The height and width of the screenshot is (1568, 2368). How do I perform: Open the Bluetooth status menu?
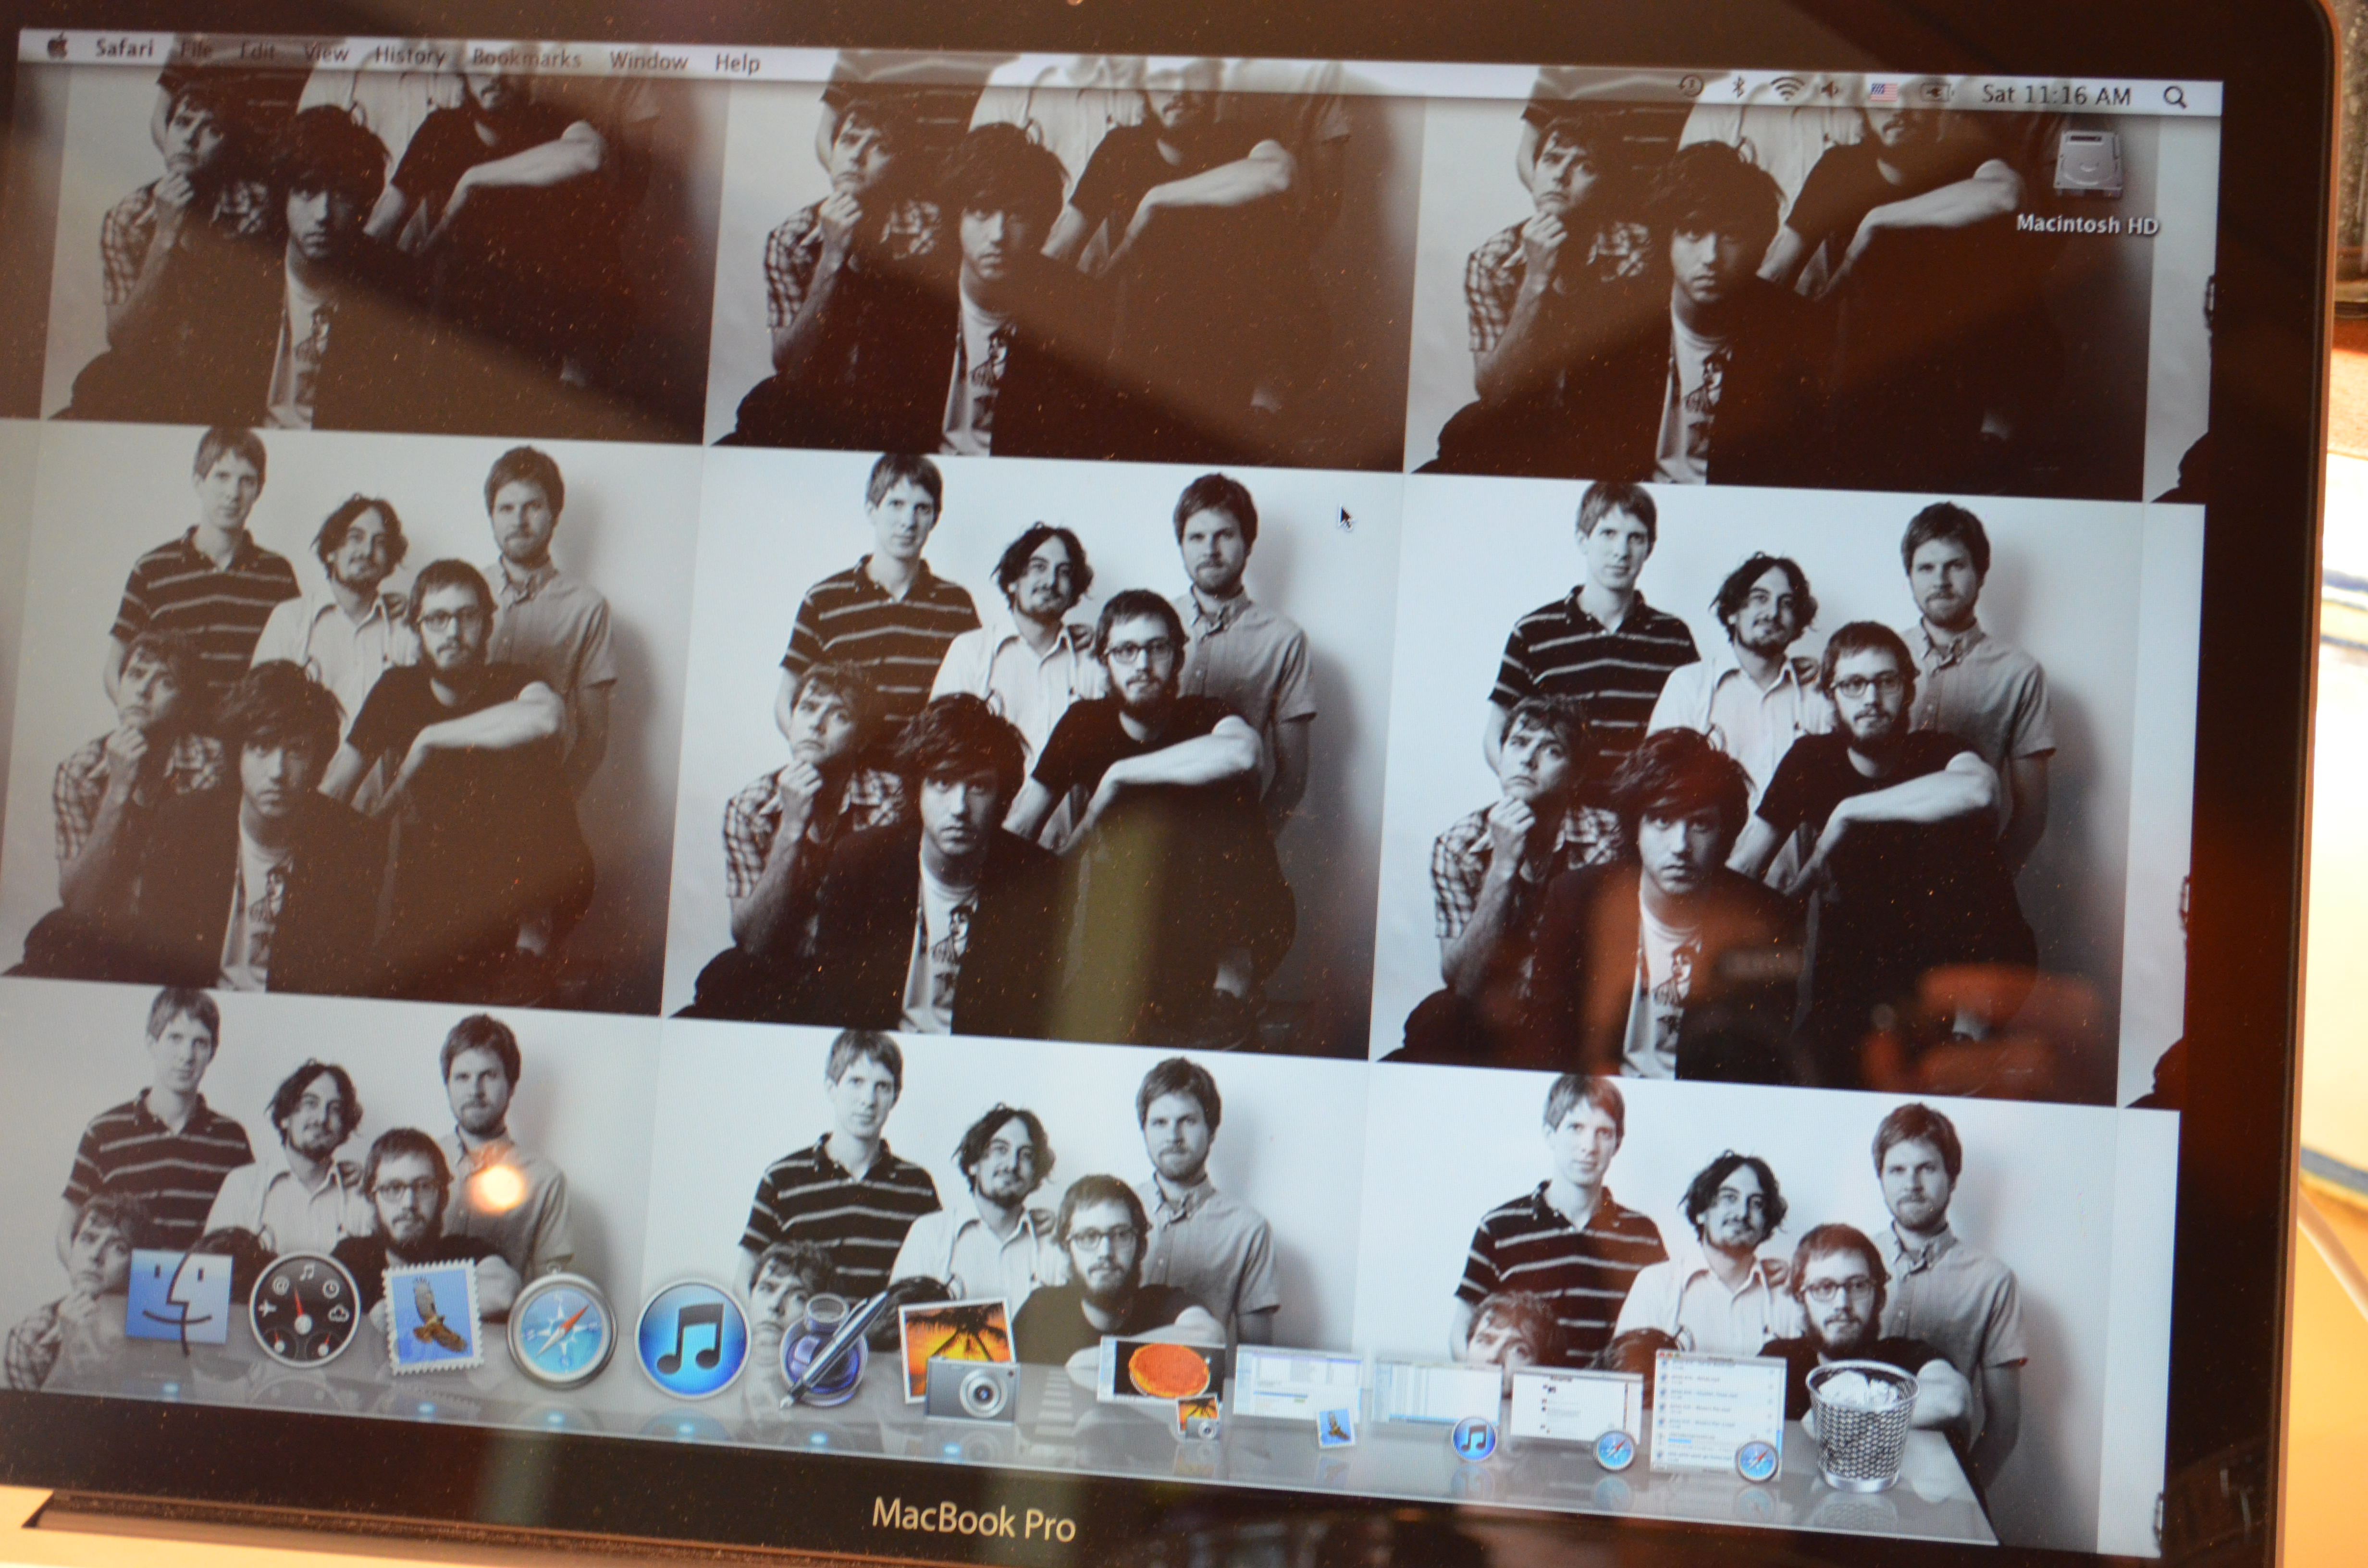pos(1739,88)
